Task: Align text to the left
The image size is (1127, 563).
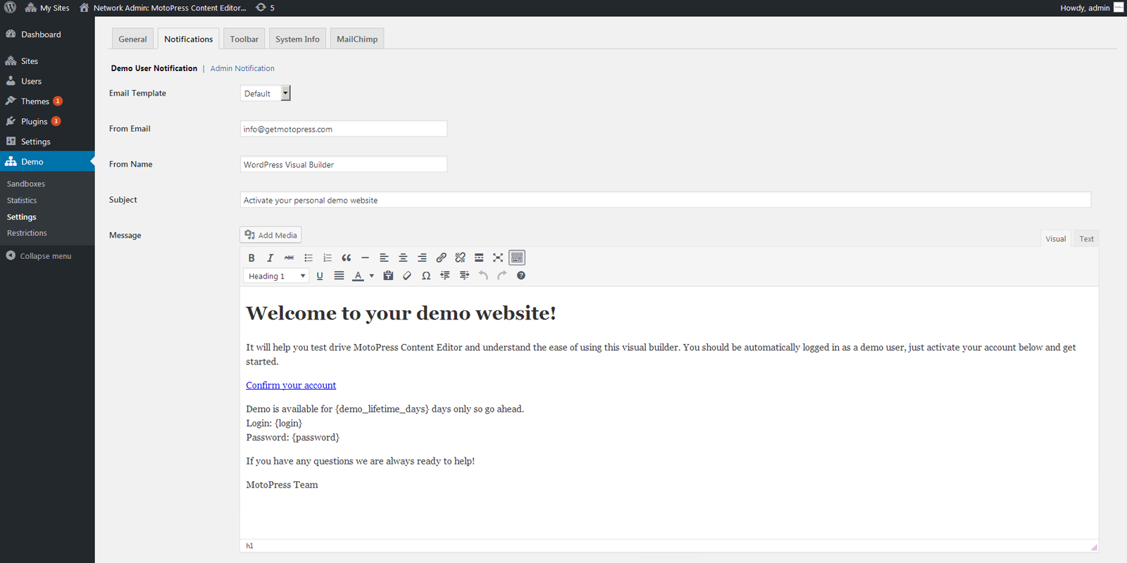Action: pos(384,258)
